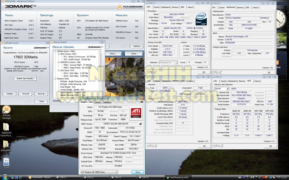Switch to the Sensors tab in GPU-Z
The width and height of the screenshot is (289, 180).
tap(97, 102)
